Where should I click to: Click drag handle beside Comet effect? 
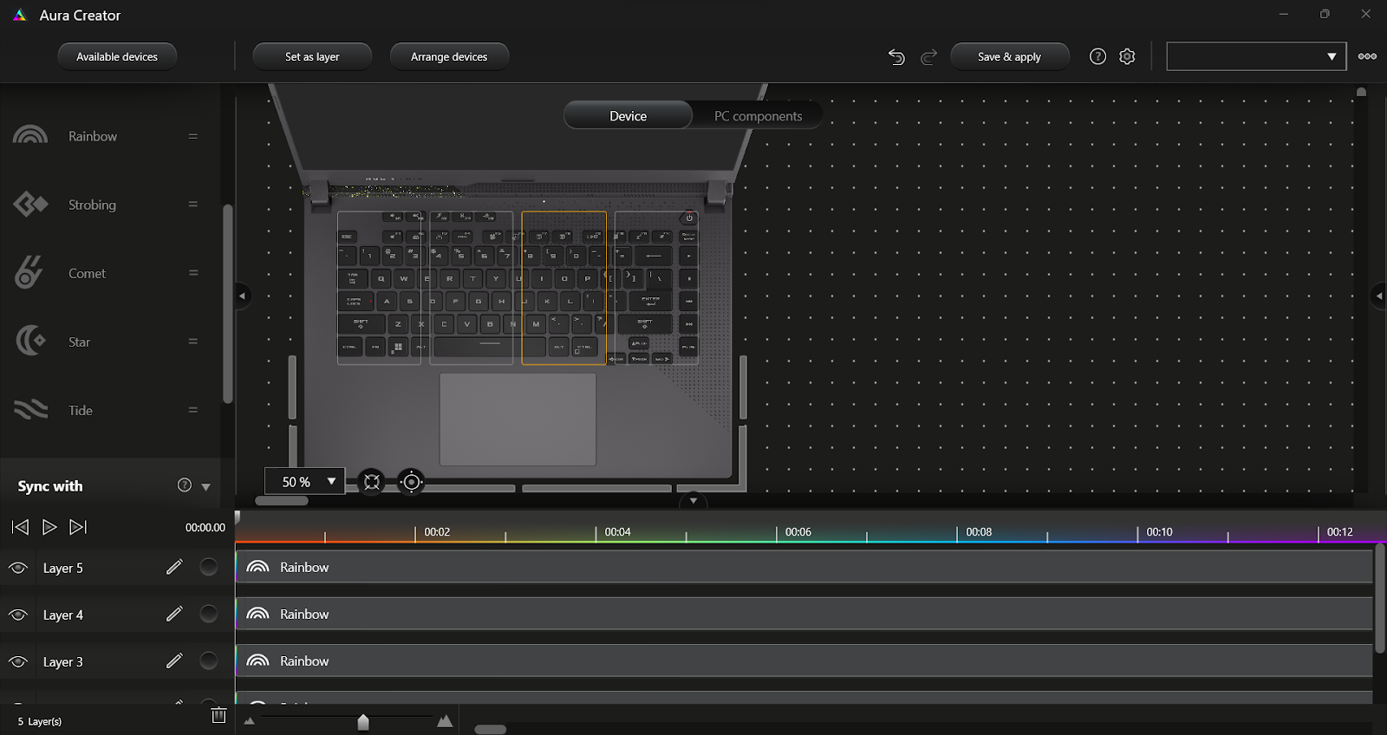[193, 273]
